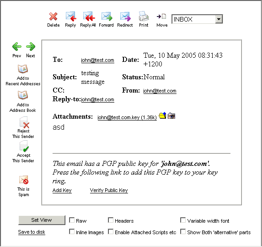Click the Reply envelope icon

(x=71, y=16)
